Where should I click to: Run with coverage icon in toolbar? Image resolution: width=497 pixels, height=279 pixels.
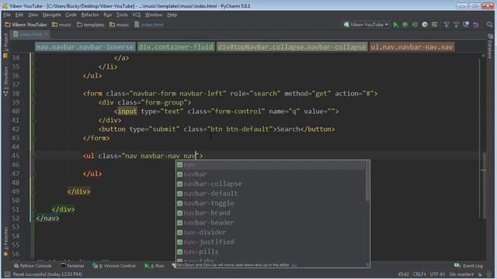click(x=415, y=25)
